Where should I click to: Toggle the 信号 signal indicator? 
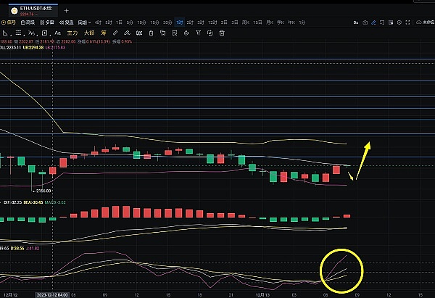tap(10, 22)
